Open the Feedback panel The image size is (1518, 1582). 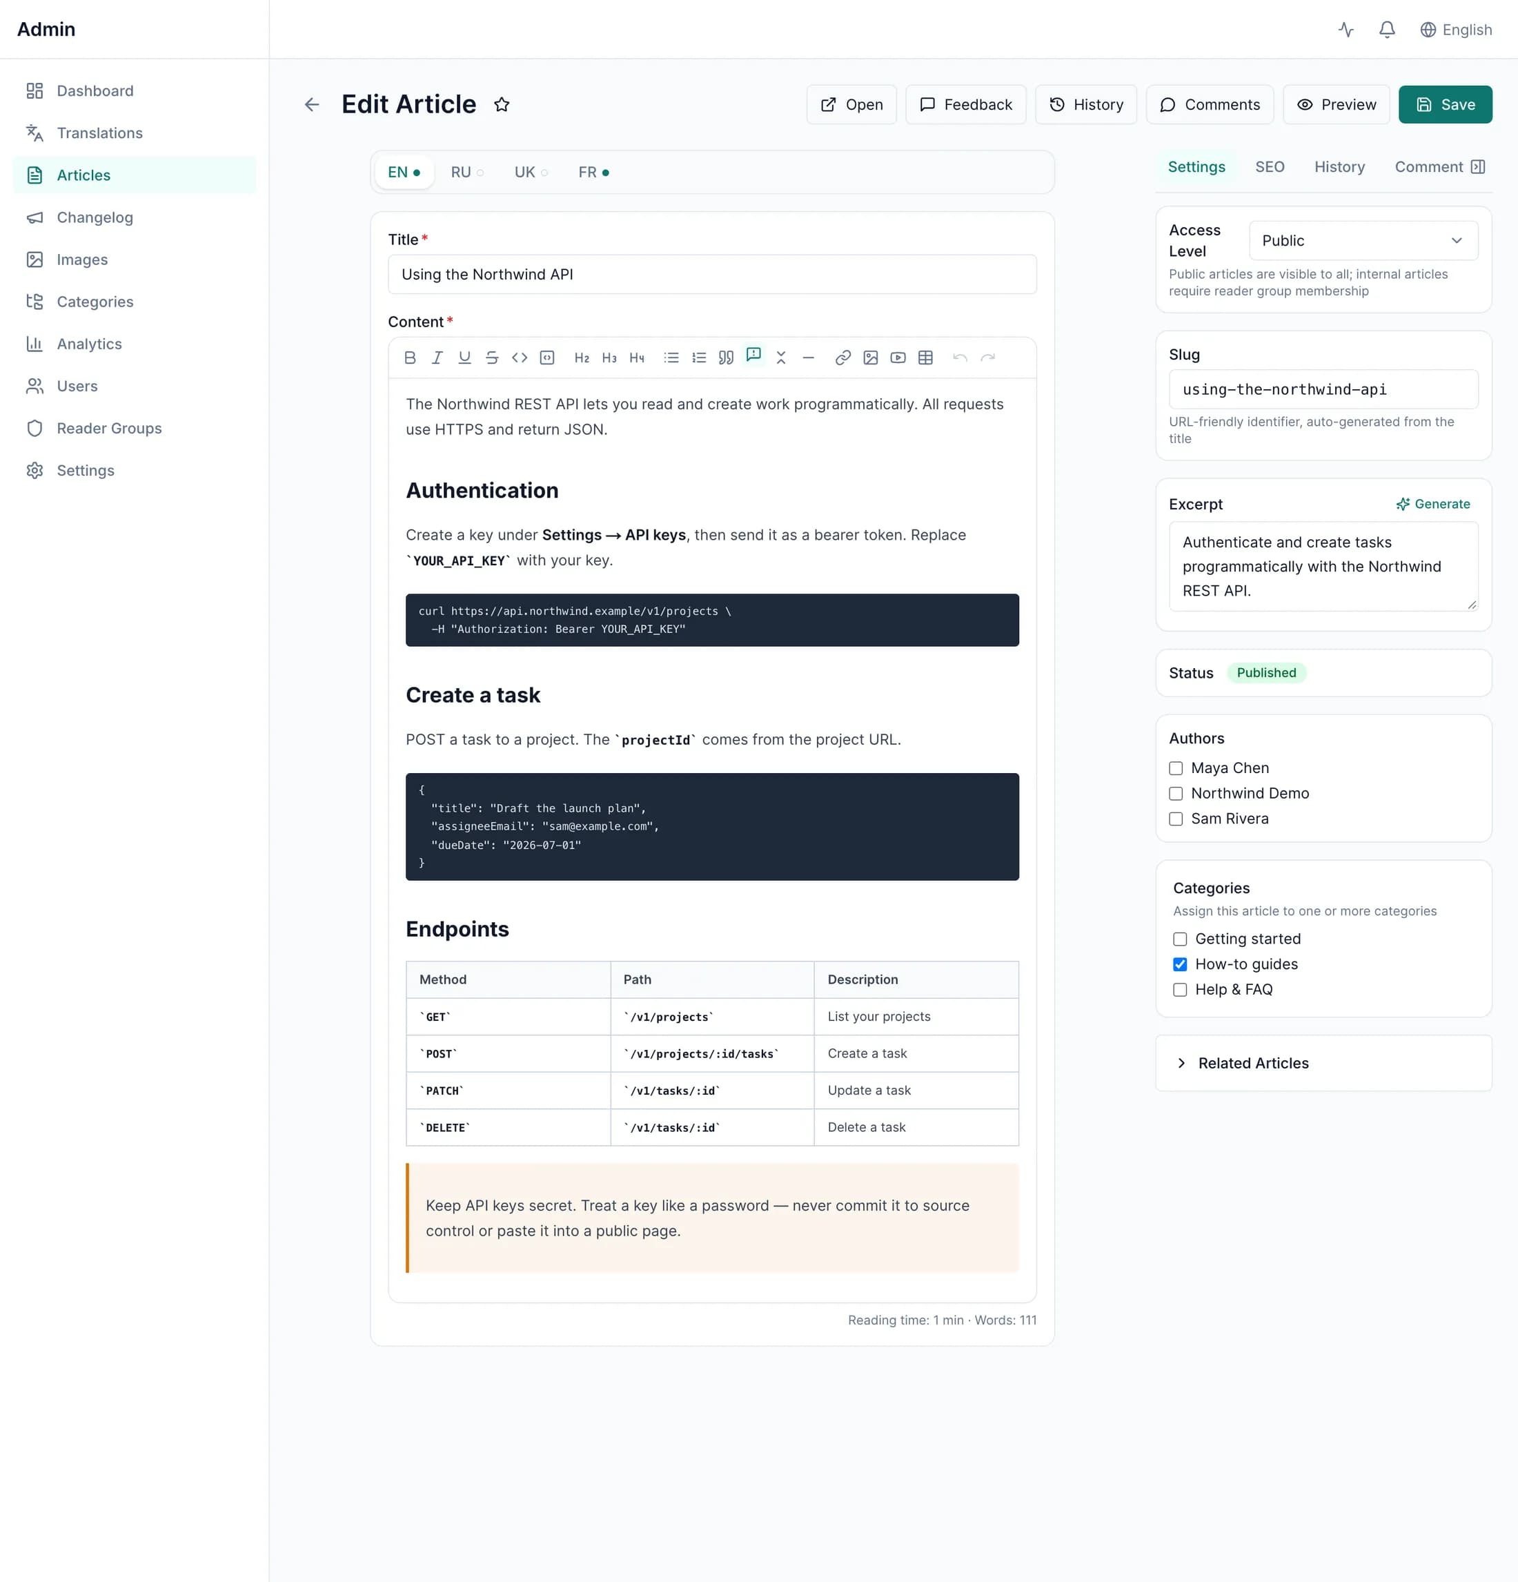click(965, 105)
